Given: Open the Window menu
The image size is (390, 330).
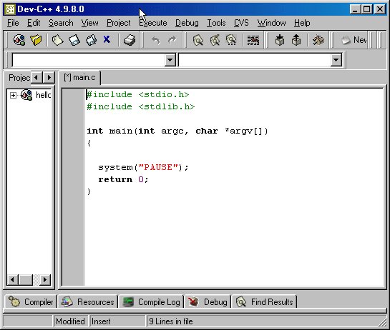Looking at the screenshot, I should (272, 23).
